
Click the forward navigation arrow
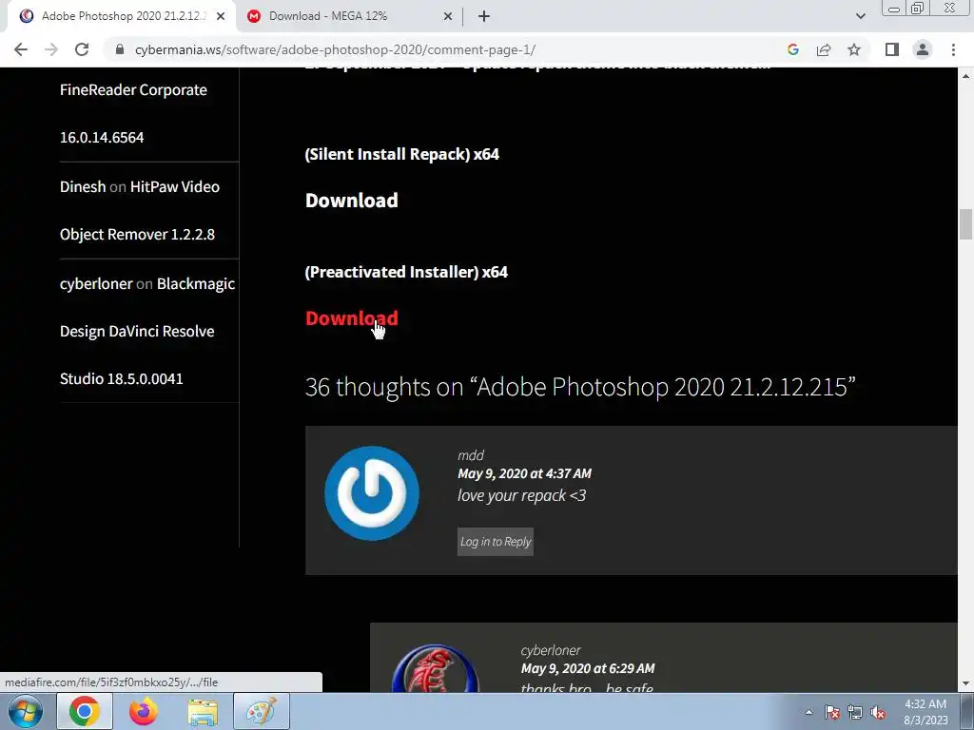pos(51,49)
